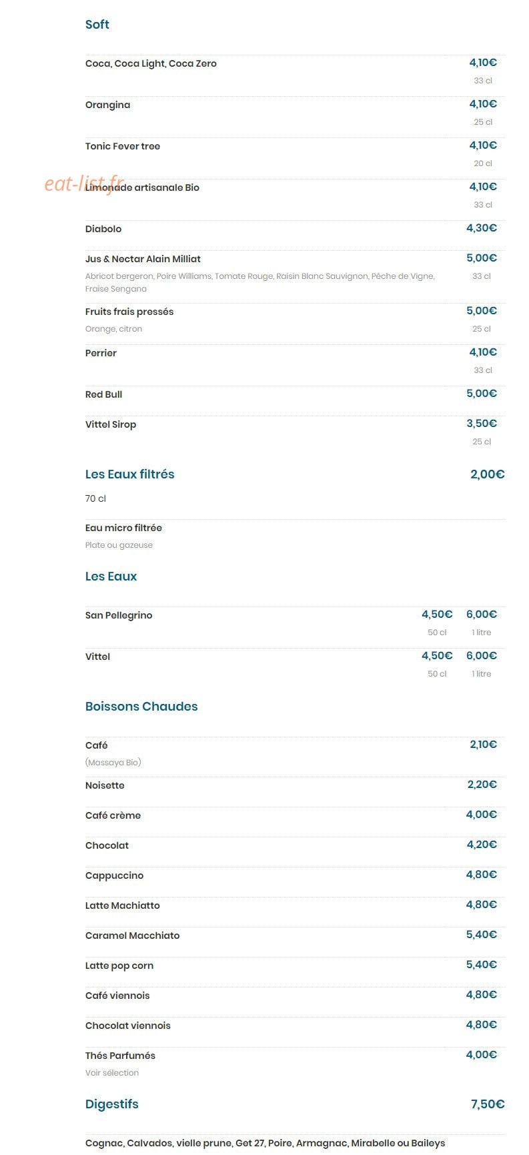This screenshot has width=529, height=1155.
Task: Select Vittel 50 cl price
Action: pyautogui.click(x=437, y=656)
